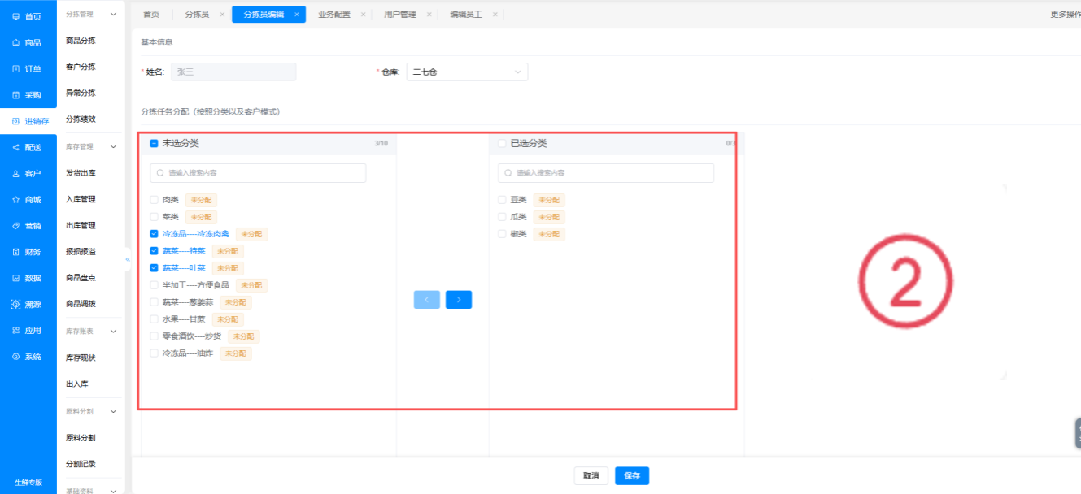Click the 系统 settings icon in sidebar
1081x494 pixels.
16,357
